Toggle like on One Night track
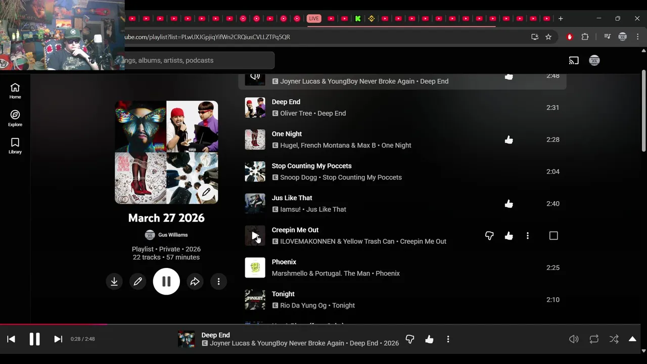 [x=509, y=140]
